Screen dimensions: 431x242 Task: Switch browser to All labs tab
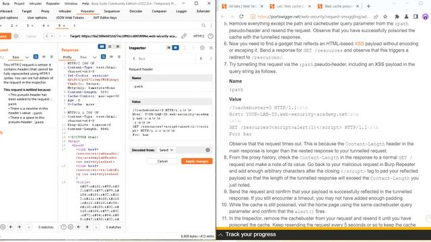pos(242,6)
